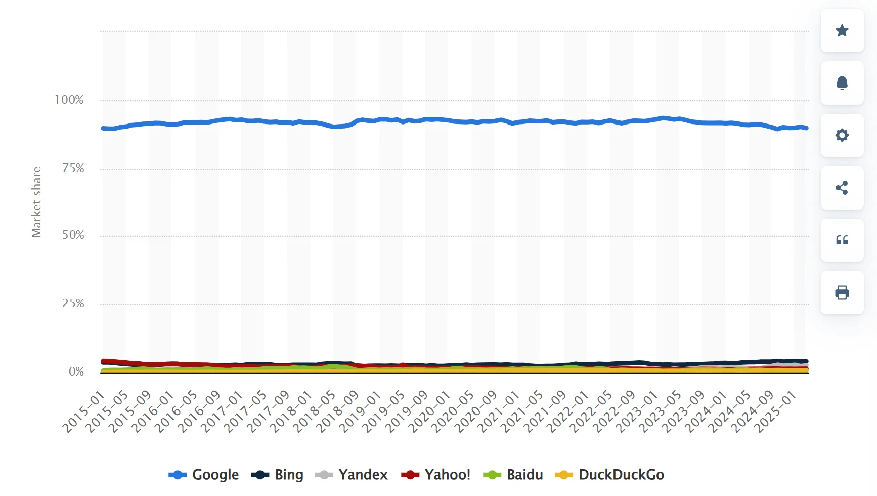Toggle the Yahoo! series visibility
Viewport: 877px width, 496px height.
(447, 475)
